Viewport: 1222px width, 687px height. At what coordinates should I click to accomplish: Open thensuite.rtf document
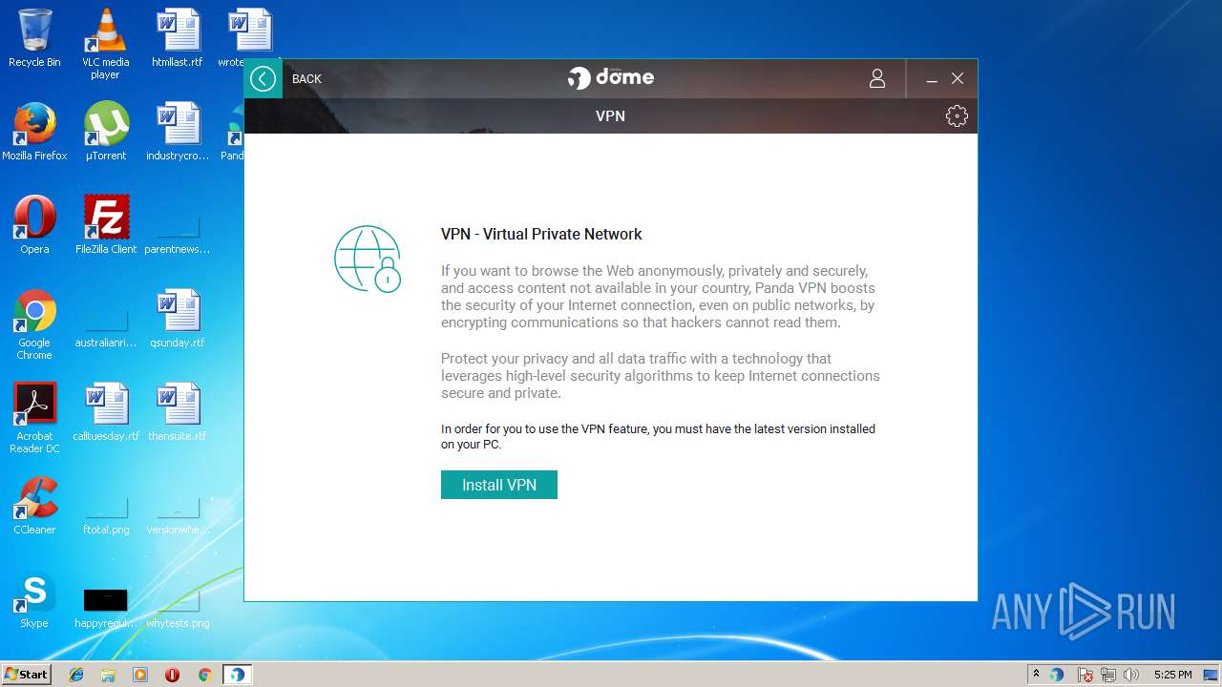pos(178,412)
